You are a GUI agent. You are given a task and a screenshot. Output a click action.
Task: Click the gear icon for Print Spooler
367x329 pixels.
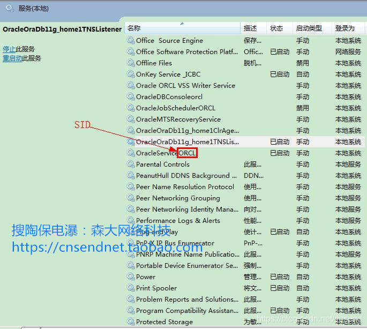[x=130, y=288]
